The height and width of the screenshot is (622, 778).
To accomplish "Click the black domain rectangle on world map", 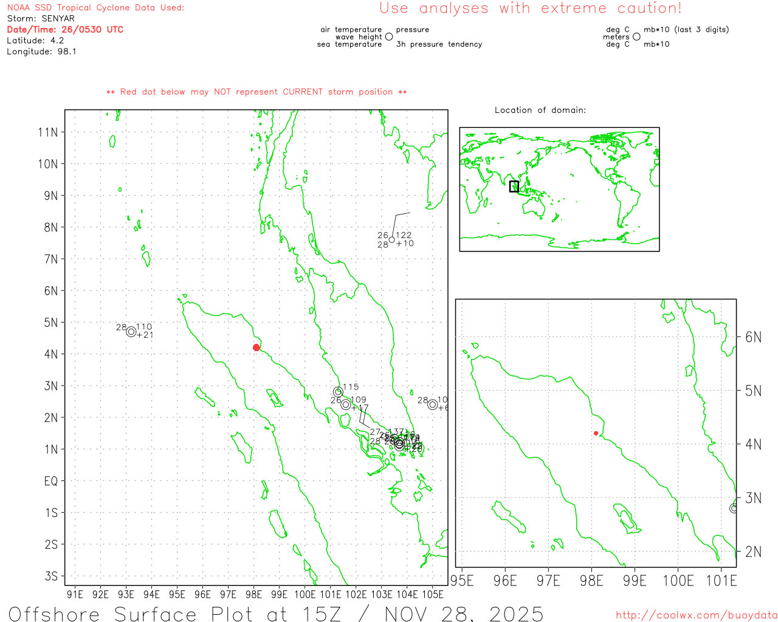I will [514, 186].
